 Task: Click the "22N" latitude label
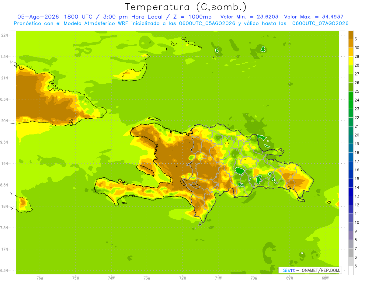pyautogui.click(x=5, y=35)
